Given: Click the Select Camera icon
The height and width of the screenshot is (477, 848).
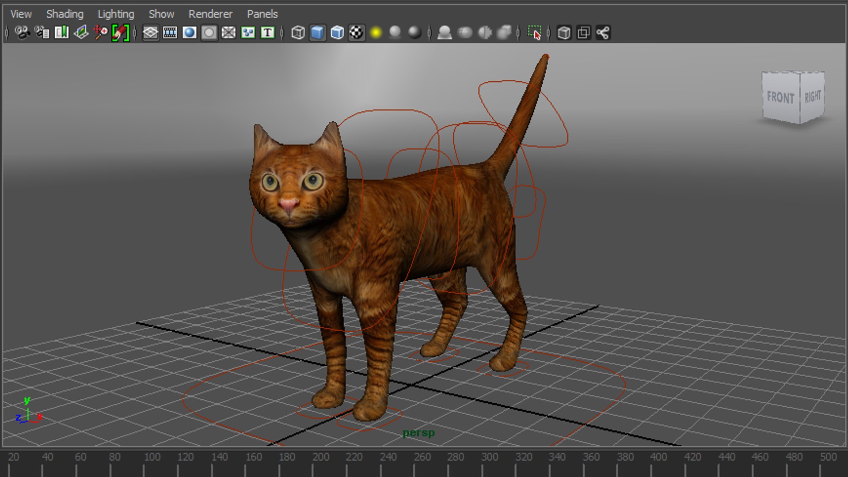Looking at the screenshot, I should pos(22,33).
